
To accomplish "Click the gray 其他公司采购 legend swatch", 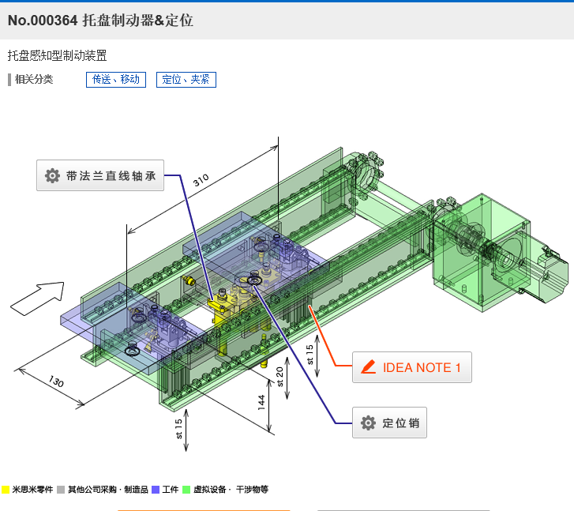I will click(61, 490).
